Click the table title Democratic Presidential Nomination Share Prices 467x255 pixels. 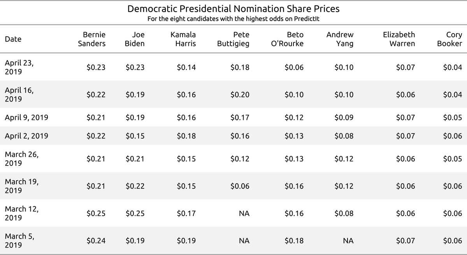(233, 9)
